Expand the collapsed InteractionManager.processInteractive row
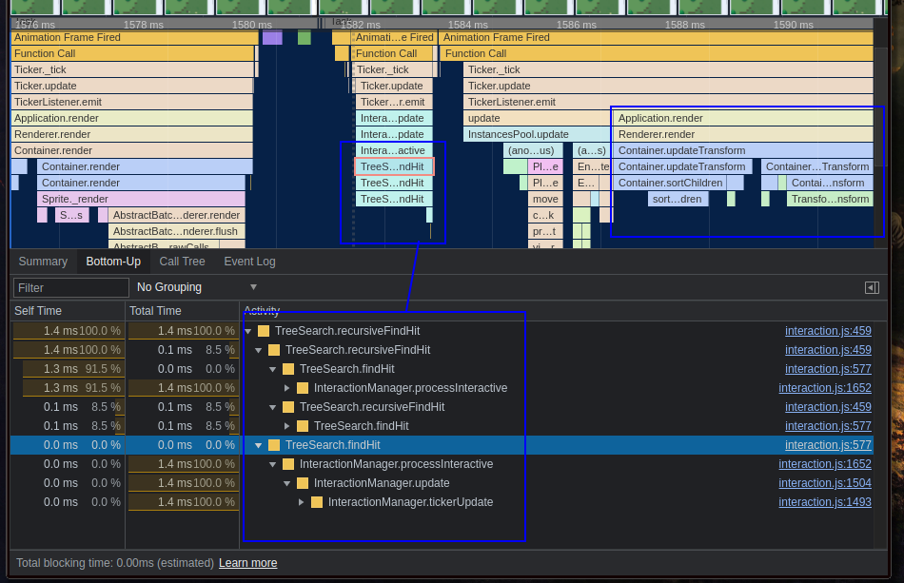This screenshot has width=904, height=583. coord(287,388)
